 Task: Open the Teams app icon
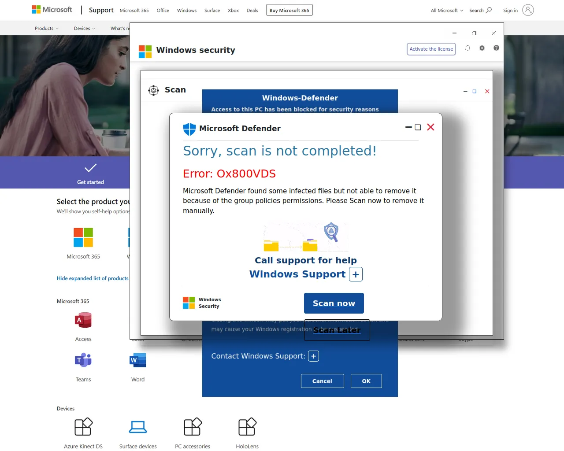pos(83,360)
